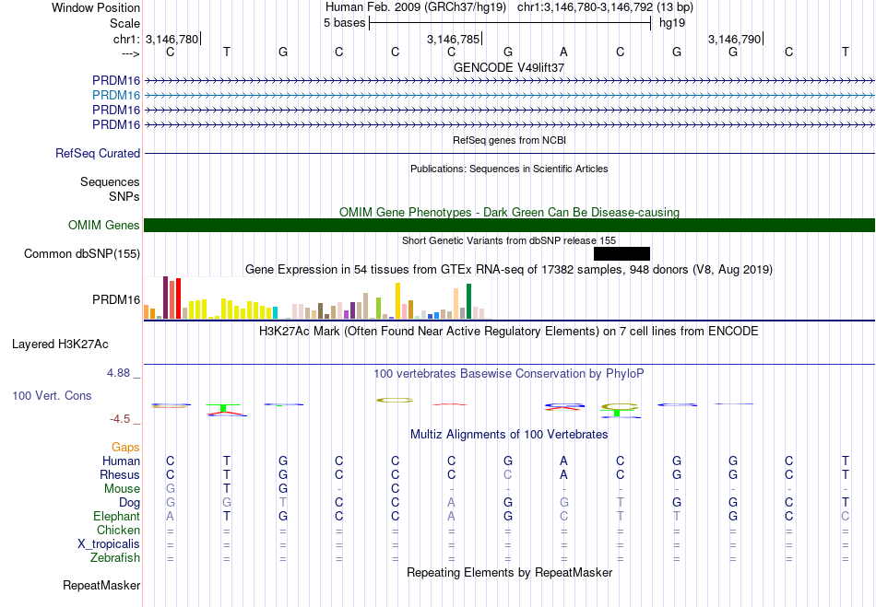The height and width of the screenshot is (607, 876).
Task: Click the Mouse species label
Action: click(x=122, y=489)
